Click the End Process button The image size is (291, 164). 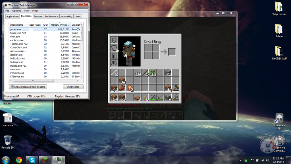(73, 87)
